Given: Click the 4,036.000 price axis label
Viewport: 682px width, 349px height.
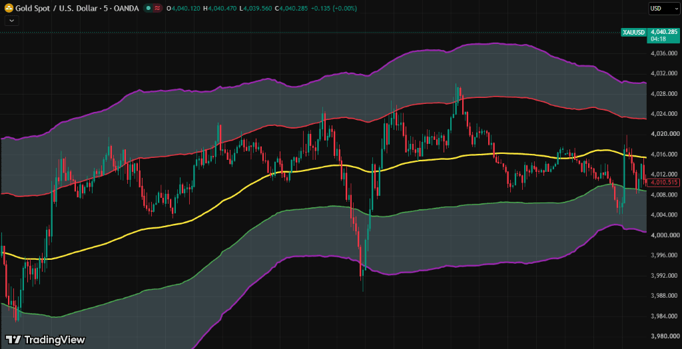Looking at the screenshot, I should [x=664, y=53].
